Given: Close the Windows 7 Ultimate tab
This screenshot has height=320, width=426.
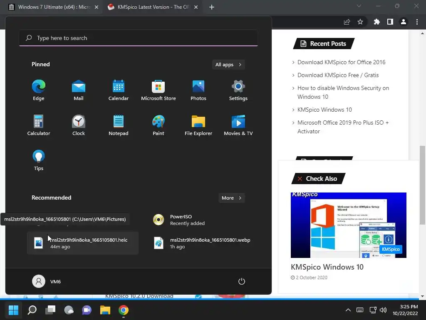Looking at the screenshot, I should pyautogui.click(x=97, y=7).
